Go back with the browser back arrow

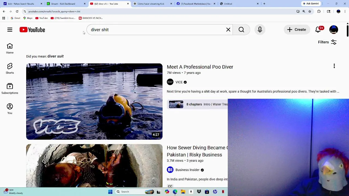pos(4,11)
